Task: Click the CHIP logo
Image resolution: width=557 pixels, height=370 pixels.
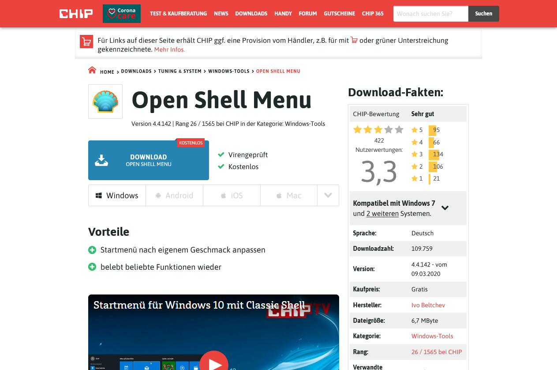Action: pyautogui.click(x=75, y=13)
